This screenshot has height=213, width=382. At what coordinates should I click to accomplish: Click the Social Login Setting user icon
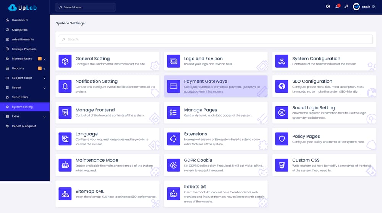pyautogui.click(x=282, y=112)
